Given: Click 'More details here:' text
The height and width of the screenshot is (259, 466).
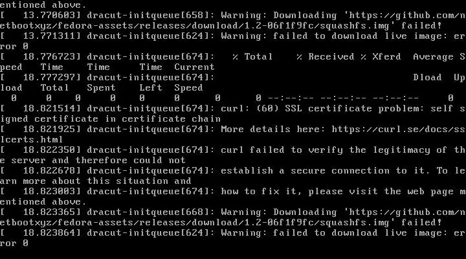Looking at the screenshot, I should (x=273, y=129).
